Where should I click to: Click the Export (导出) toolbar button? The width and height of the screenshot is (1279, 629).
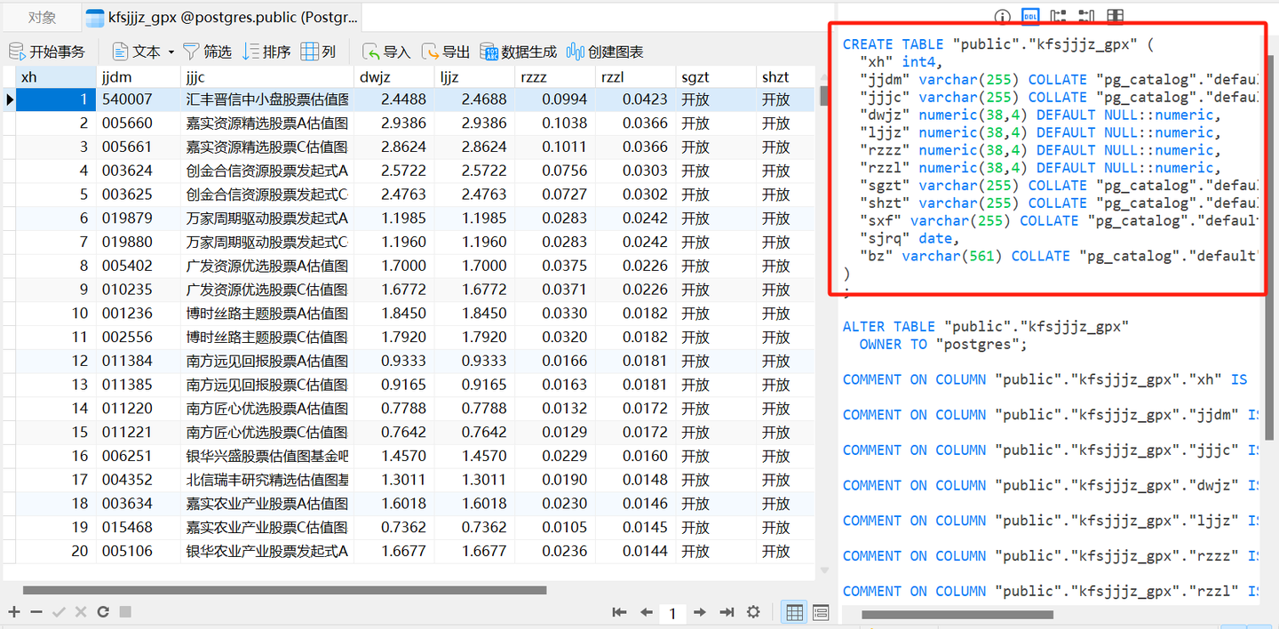446,52
